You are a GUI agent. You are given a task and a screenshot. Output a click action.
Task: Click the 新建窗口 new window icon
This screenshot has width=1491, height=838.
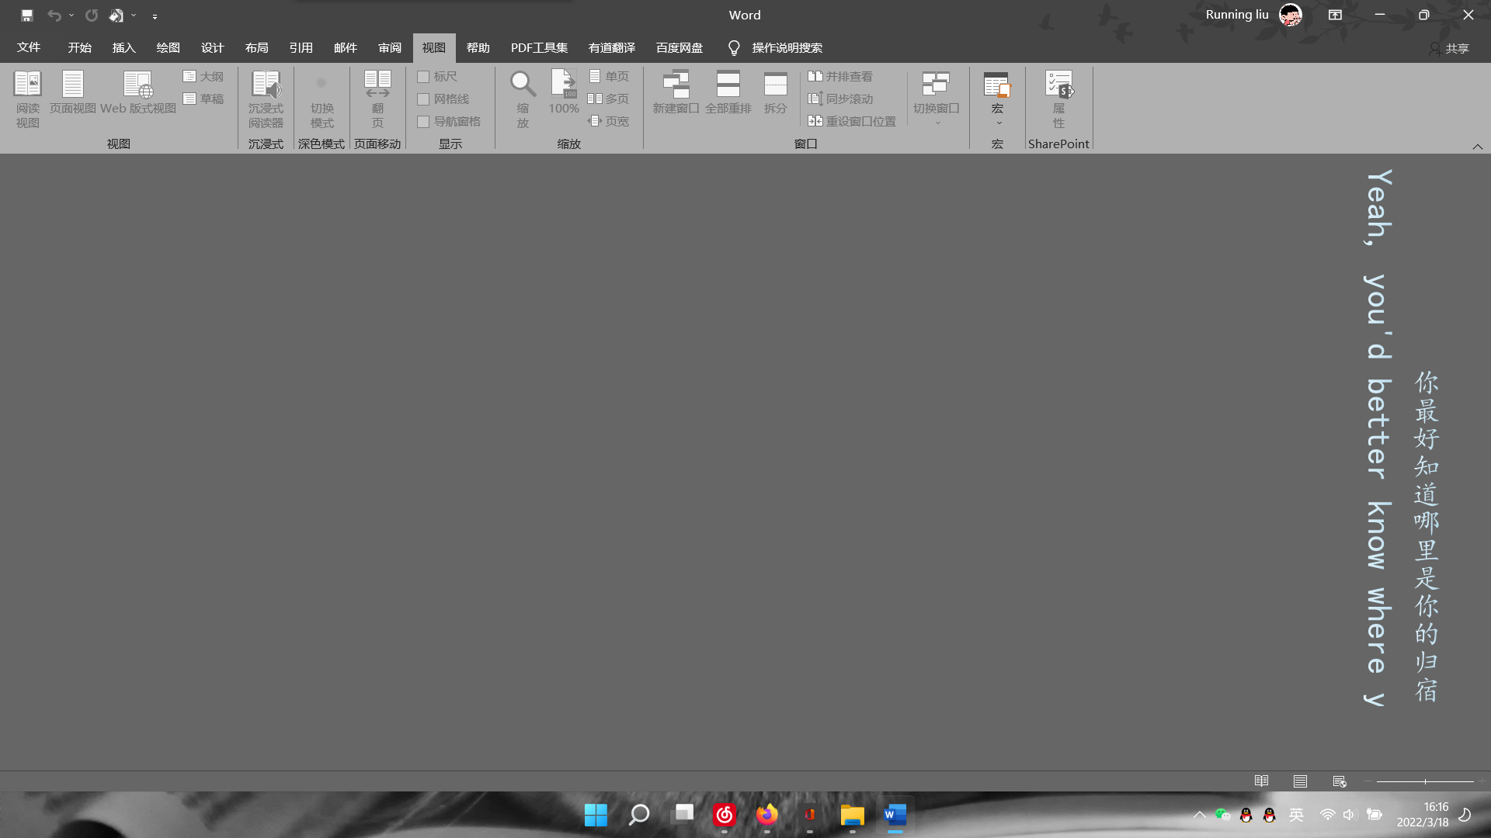coord(676,85)
